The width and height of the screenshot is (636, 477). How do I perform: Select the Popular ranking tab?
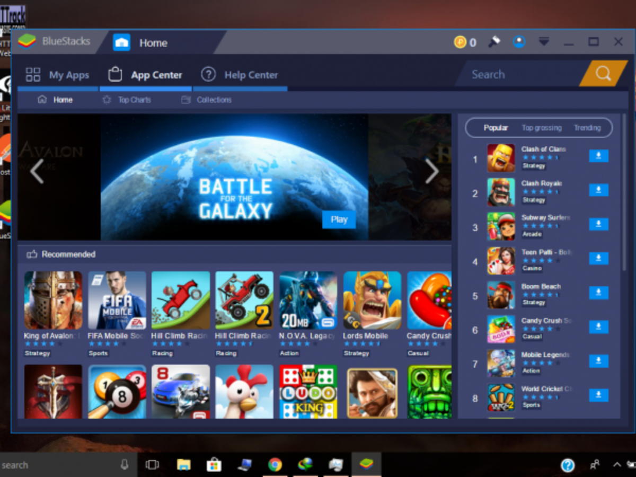pyautogui.click(x=496, y=128)
